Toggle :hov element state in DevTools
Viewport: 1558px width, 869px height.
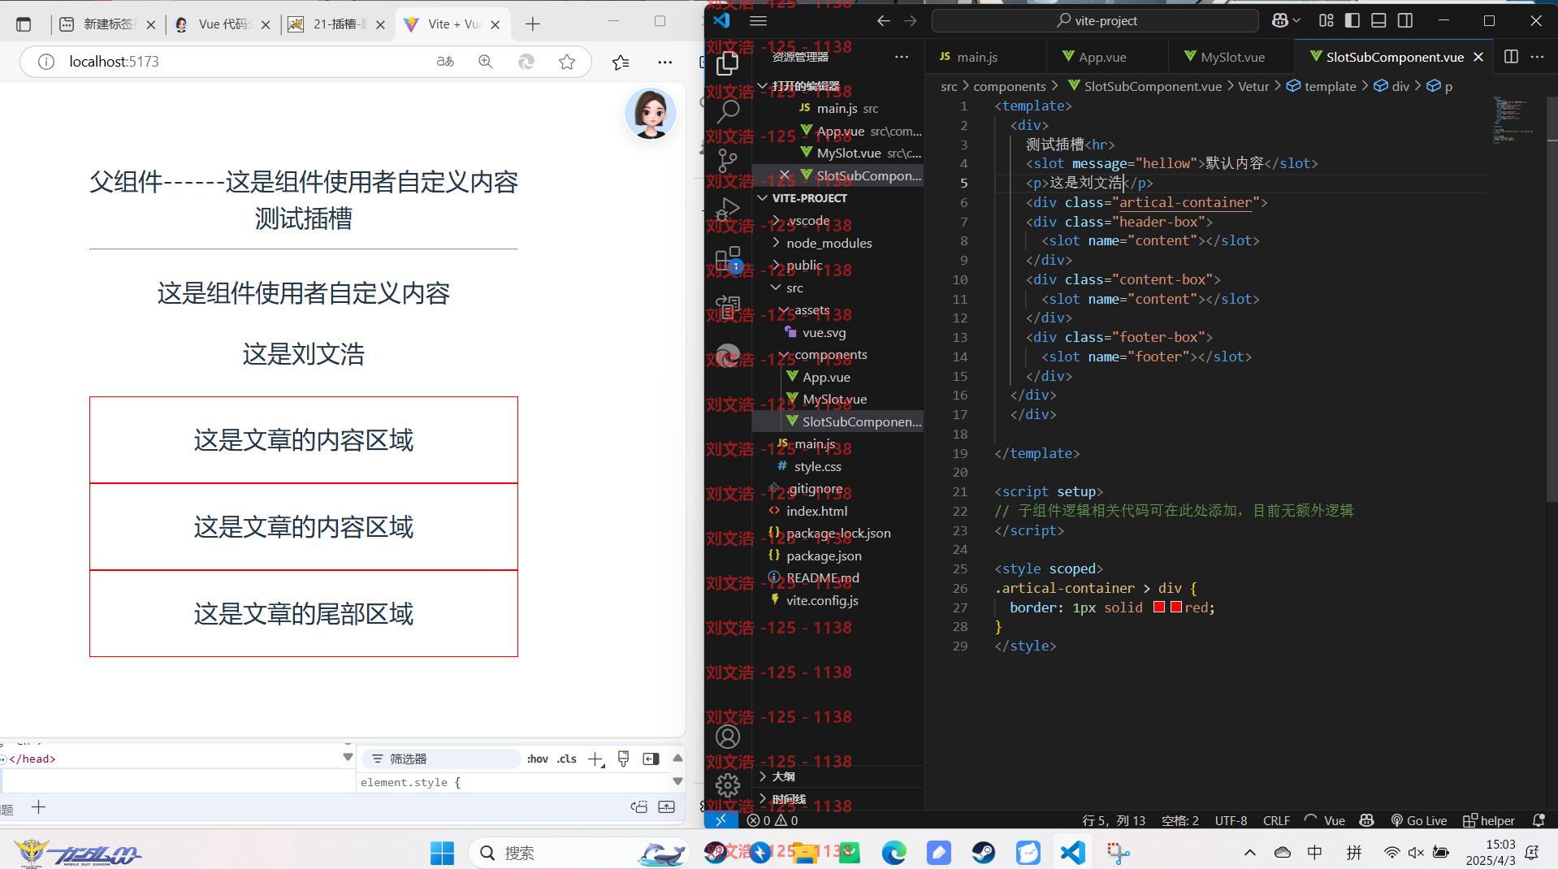pyautogui.click(x=537, y=759)
